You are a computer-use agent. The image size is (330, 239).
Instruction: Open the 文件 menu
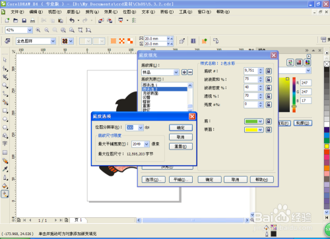coord(17,12)
